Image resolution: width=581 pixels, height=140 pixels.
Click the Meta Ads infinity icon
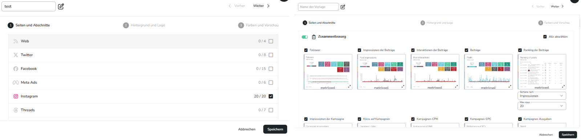16,82
